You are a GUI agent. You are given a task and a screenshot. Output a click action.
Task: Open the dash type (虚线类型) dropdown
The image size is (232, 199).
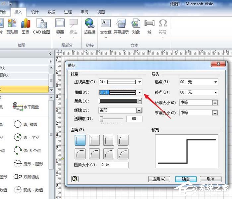click(x=140, y=82)
